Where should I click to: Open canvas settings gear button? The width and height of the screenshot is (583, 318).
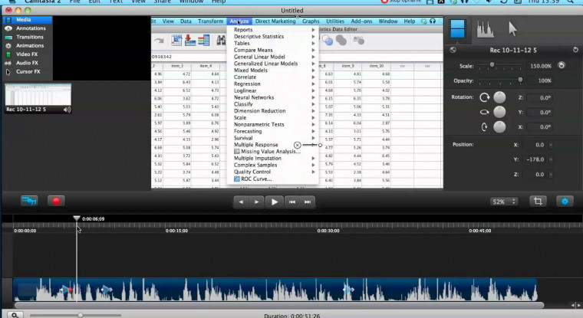[565, 202]
